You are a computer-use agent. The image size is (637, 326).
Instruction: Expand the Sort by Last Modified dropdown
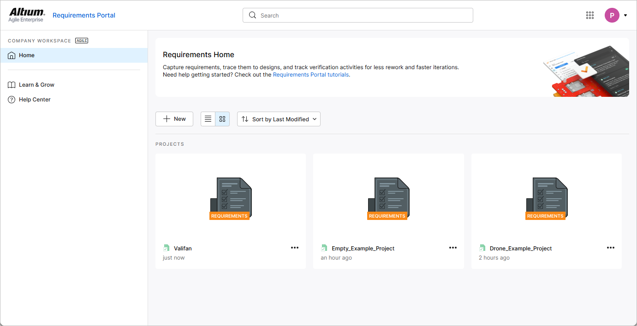[279, 119]
